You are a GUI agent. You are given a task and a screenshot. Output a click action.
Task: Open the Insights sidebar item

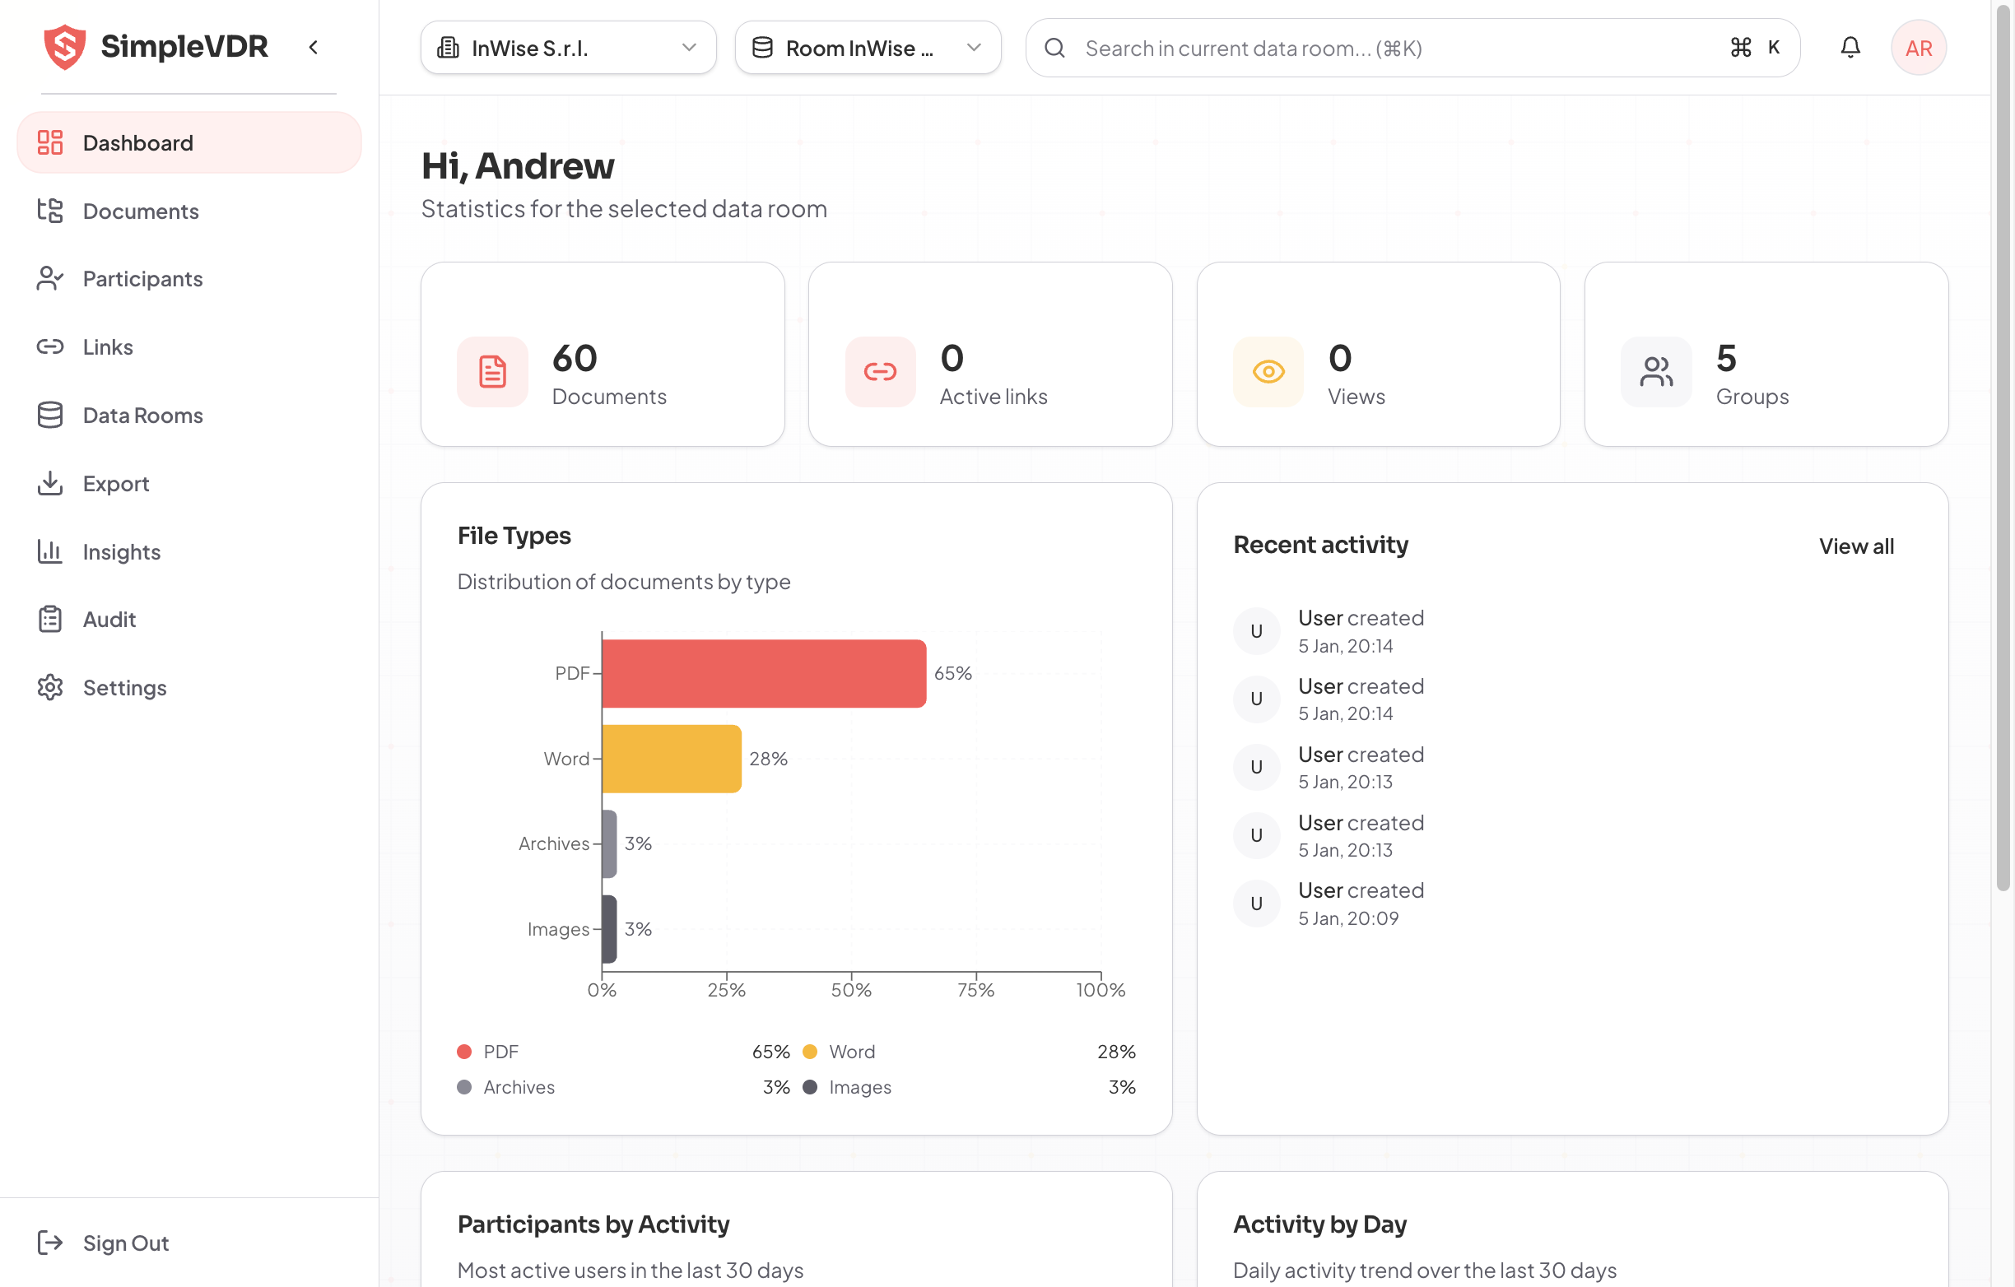121,551
